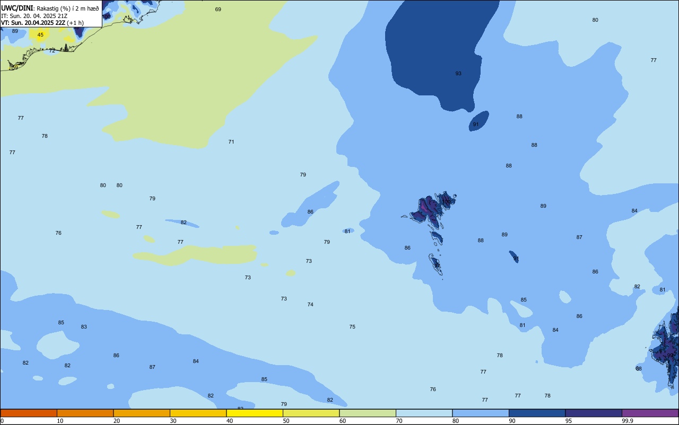
Task: Click the "74" humidity value
Action: click(310, 305)
